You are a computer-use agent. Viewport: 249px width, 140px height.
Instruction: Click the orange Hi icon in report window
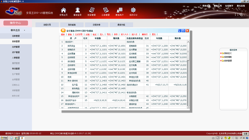(63, 30)
